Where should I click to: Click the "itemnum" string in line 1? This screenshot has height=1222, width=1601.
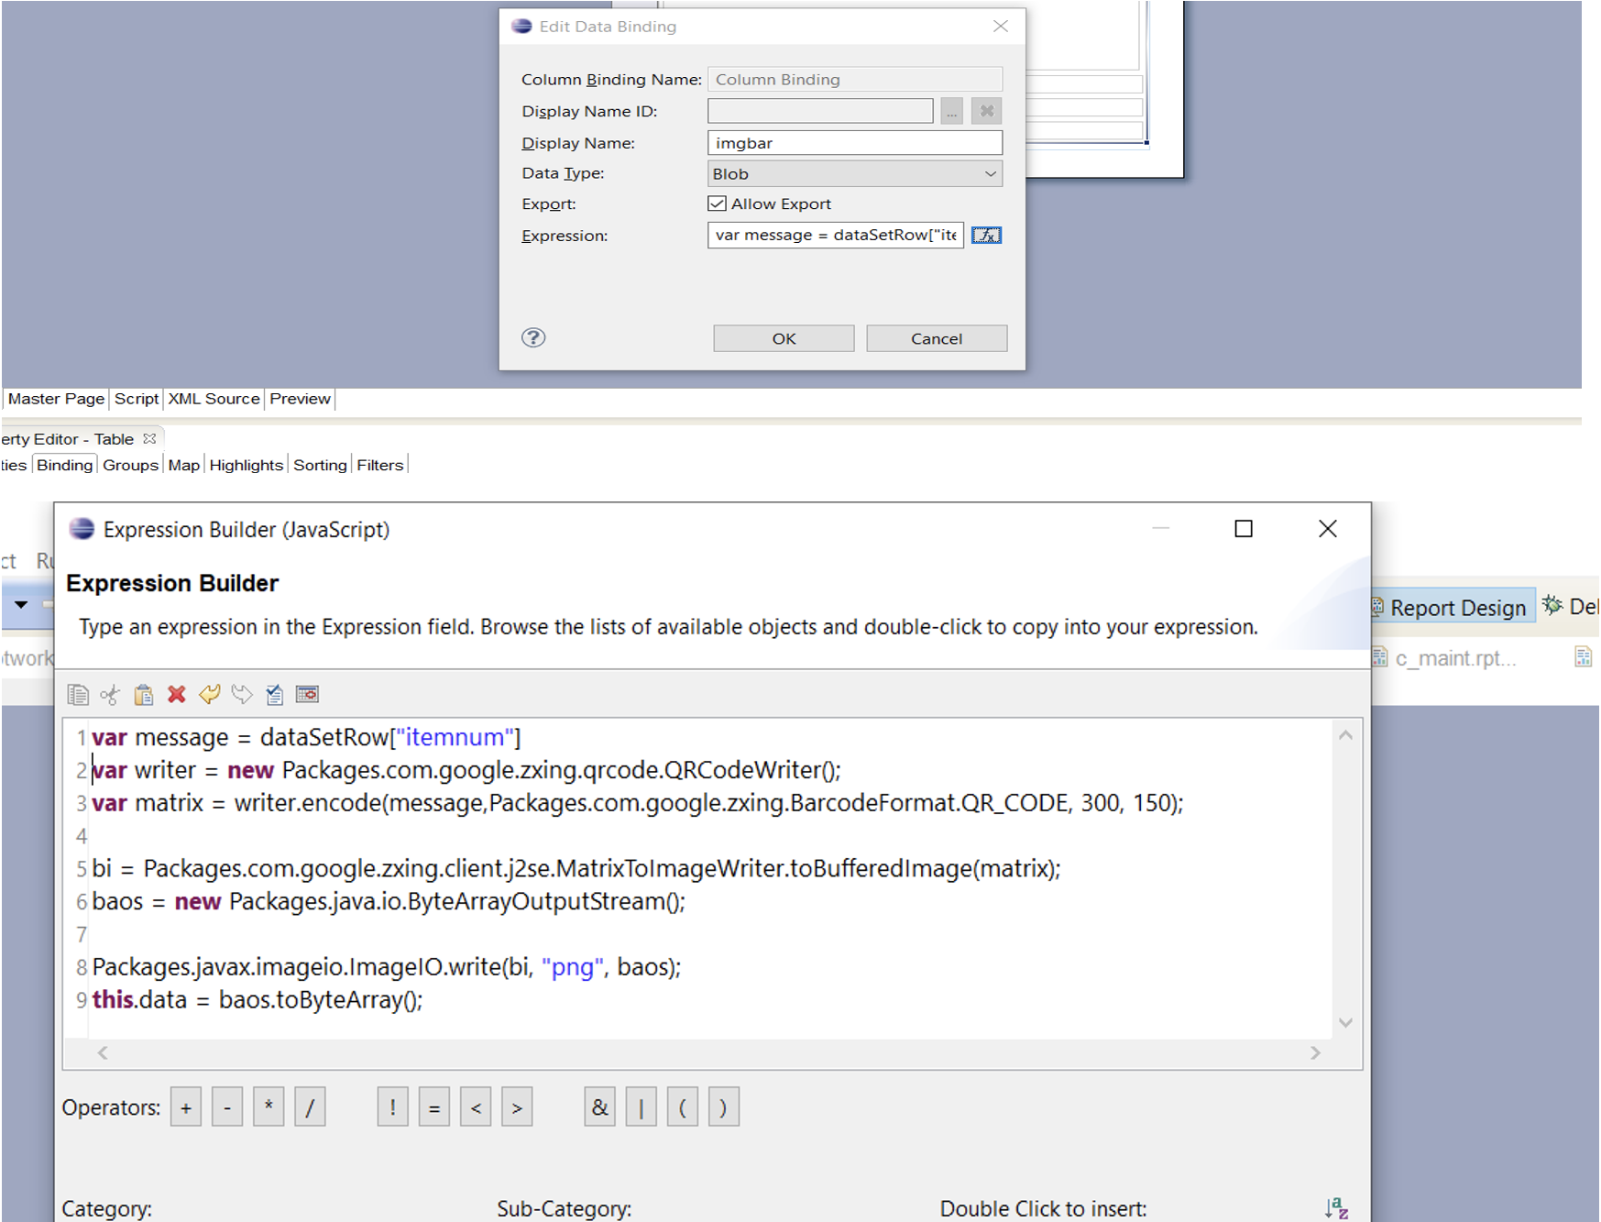tap(455, 737)
